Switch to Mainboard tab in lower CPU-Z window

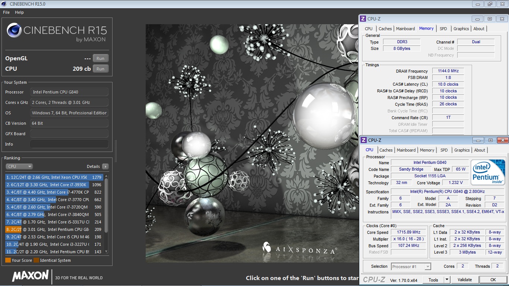pyautogui.click(x=406, y=150)
